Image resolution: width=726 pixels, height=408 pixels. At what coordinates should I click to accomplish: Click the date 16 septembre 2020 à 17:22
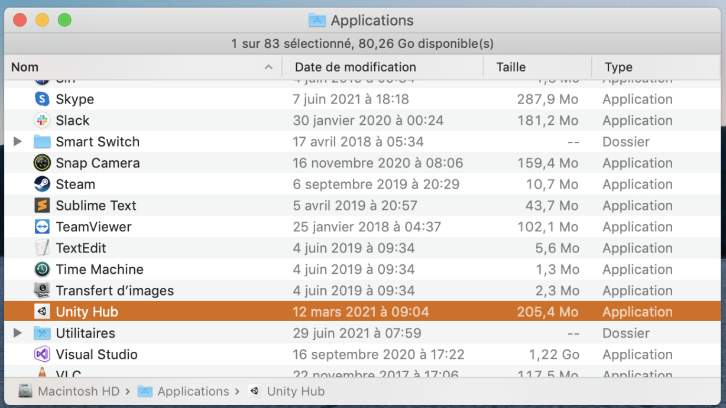pos(379,355)
